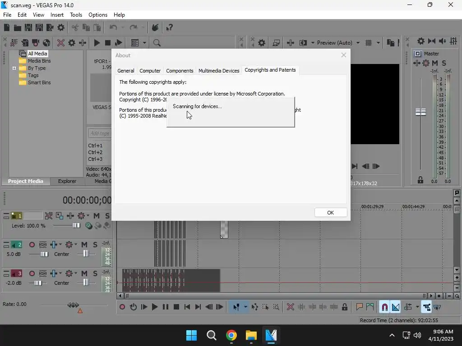The image size is (462, 346).
Task: Click the Search media magnifier icon
Action: click(157, 43)
